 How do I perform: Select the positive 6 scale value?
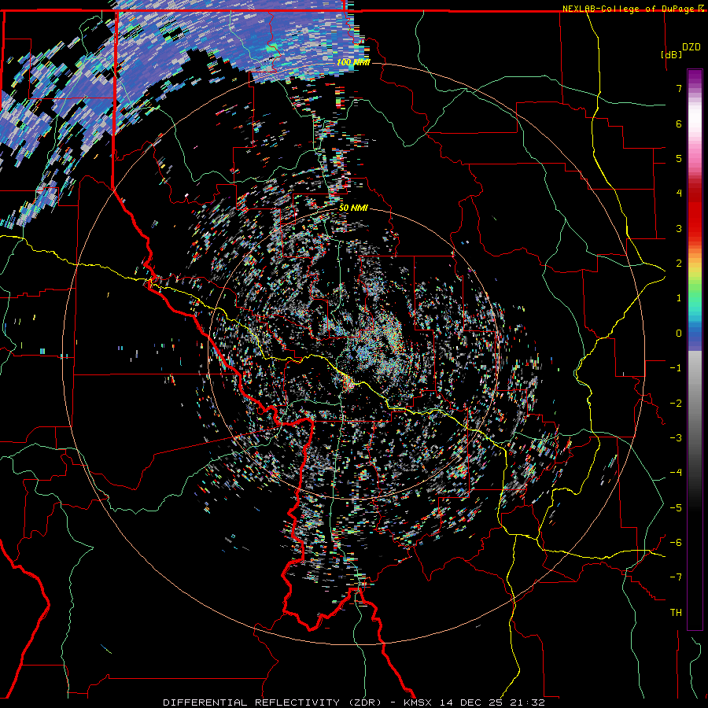pyautogui.click(x=679, y=124)
